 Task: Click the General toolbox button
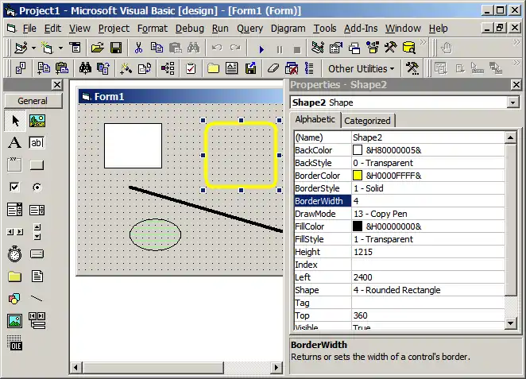33,101
